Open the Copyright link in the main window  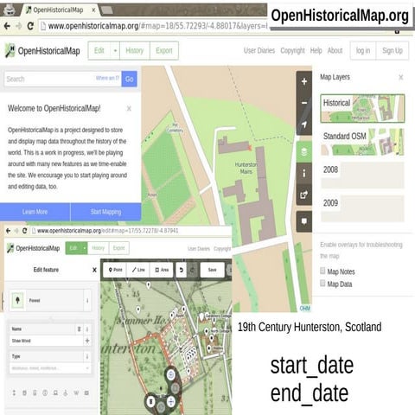[292, 51]
